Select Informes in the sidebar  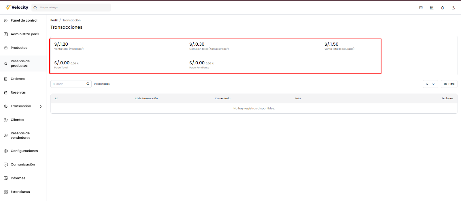coord(18,178)
